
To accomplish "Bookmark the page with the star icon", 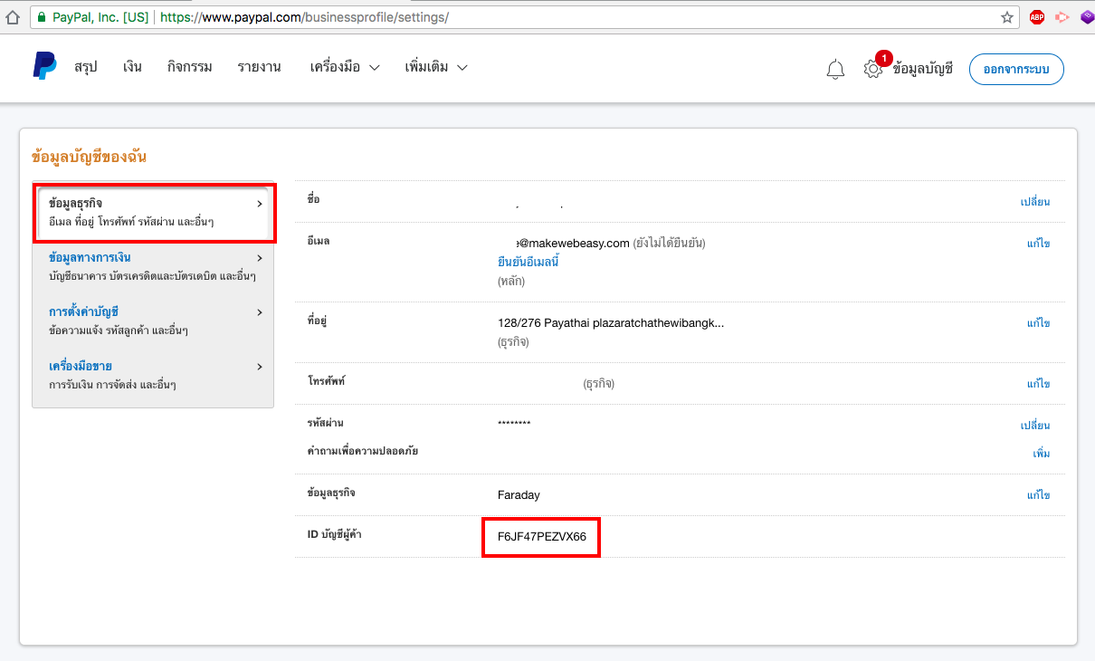I will (x=1007, y=17).
